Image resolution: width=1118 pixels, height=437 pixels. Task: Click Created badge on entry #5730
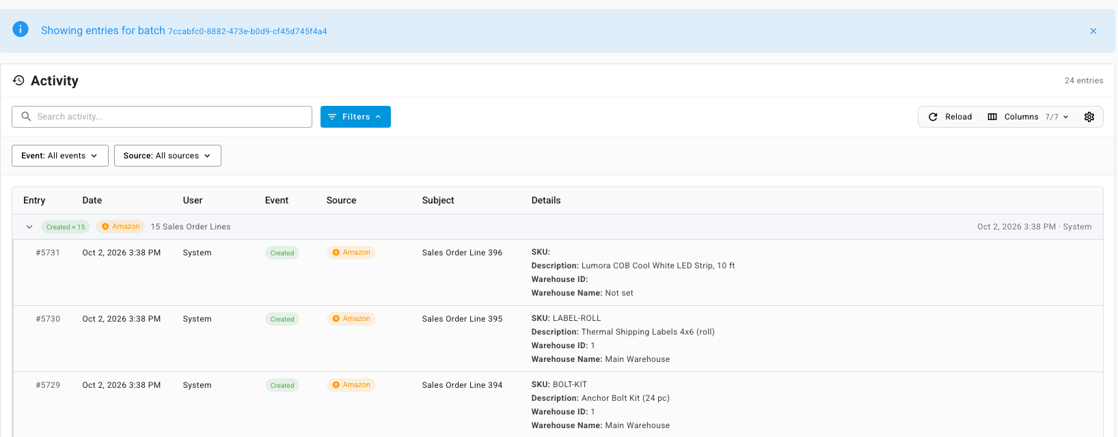282,319
